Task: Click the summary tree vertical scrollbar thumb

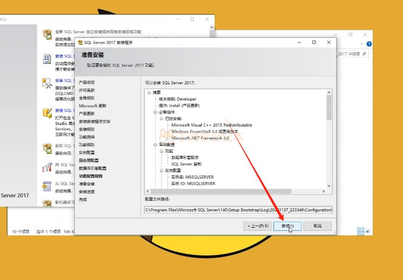Action: click(x=329, y=107)
